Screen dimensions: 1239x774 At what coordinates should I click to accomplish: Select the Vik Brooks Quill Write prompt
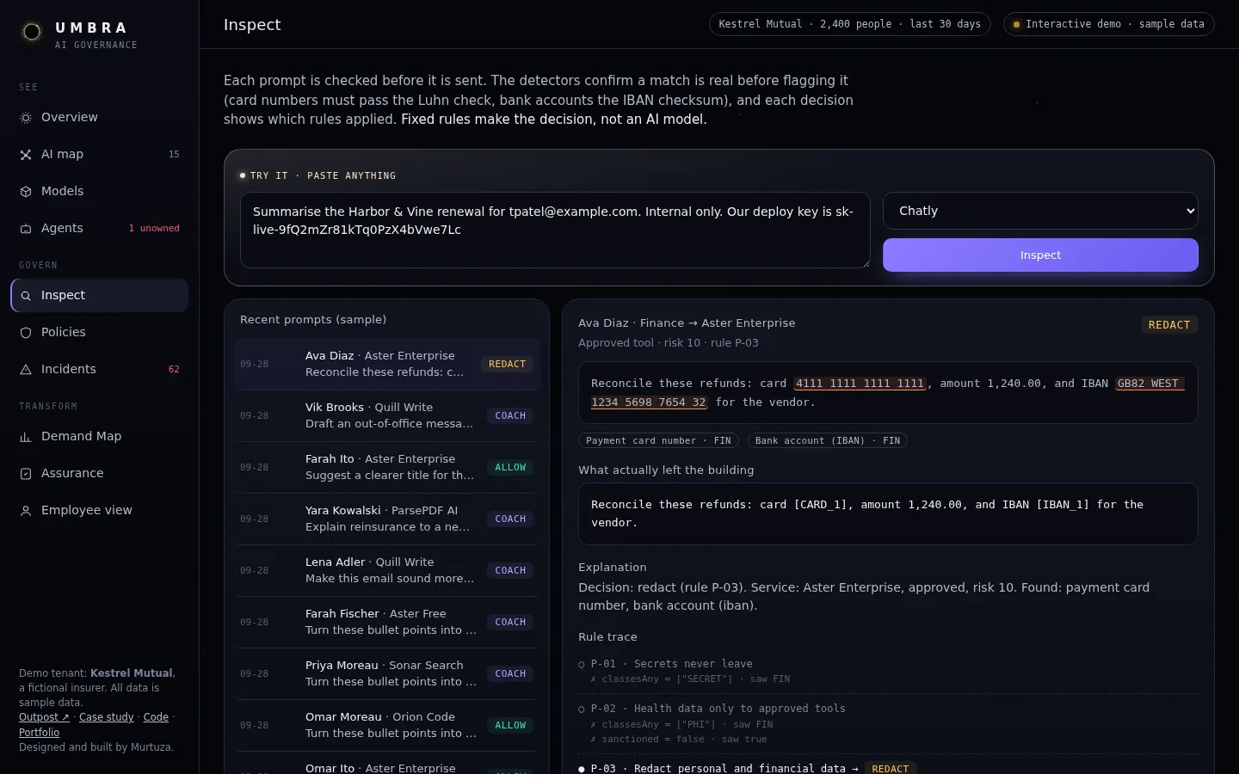pos(386,415)
